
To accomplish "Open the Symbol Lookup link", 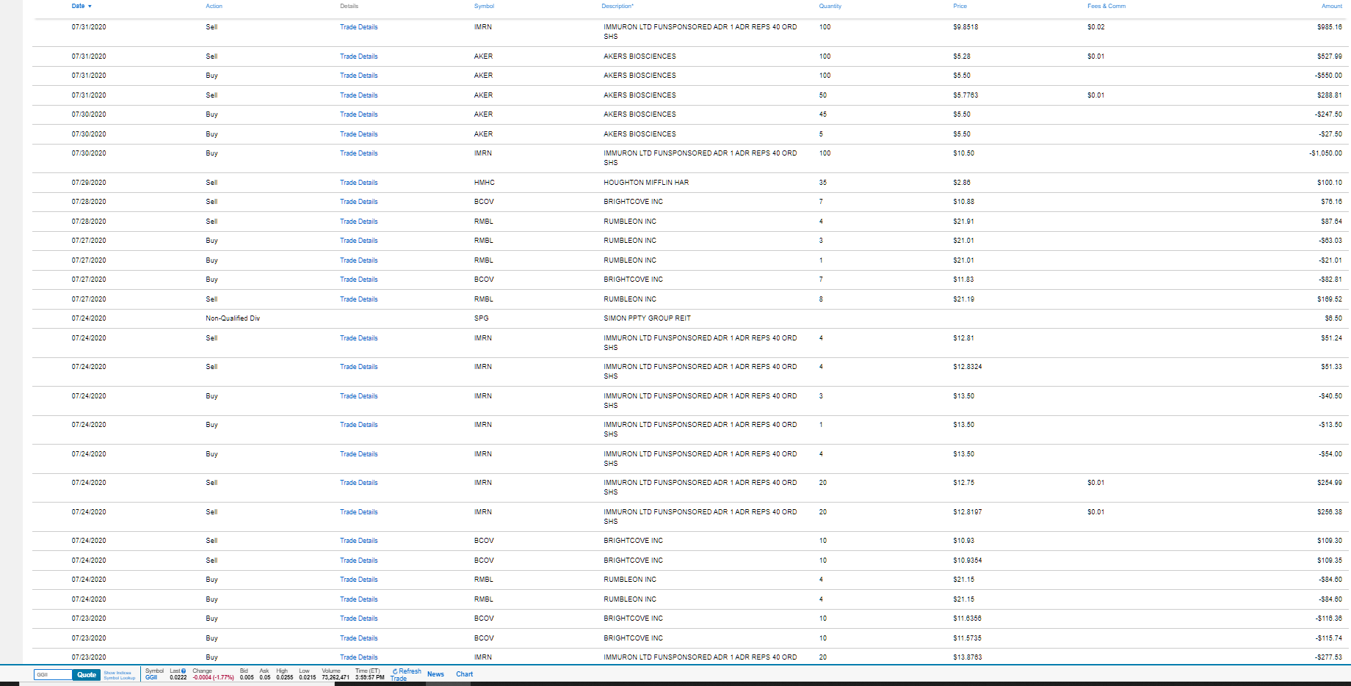I will click(x=120, y=678).
